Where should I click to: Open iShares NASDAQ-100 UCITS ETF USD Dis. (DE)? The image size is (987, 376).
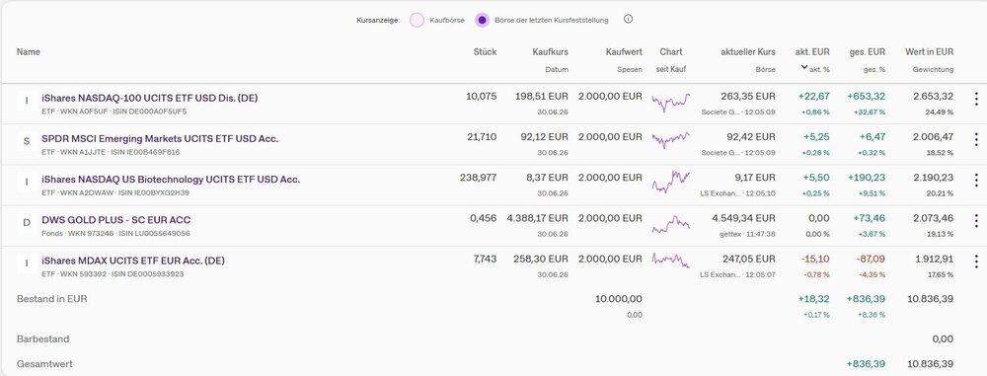tap(150, 99)
